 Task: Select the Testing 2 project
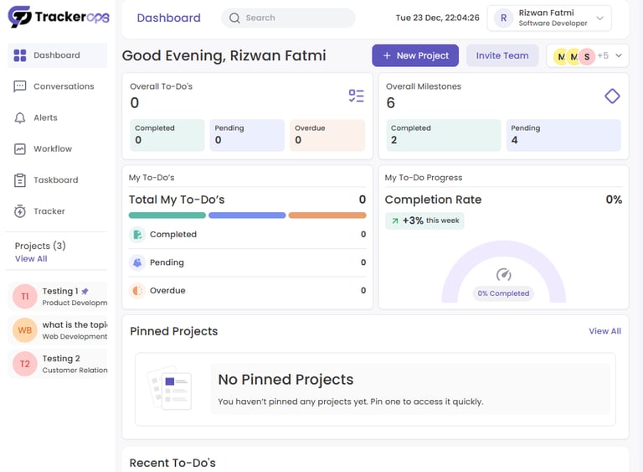(x=61, y=363)
